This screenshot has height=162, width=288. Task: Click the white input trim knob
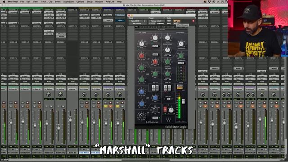[171, 110]
